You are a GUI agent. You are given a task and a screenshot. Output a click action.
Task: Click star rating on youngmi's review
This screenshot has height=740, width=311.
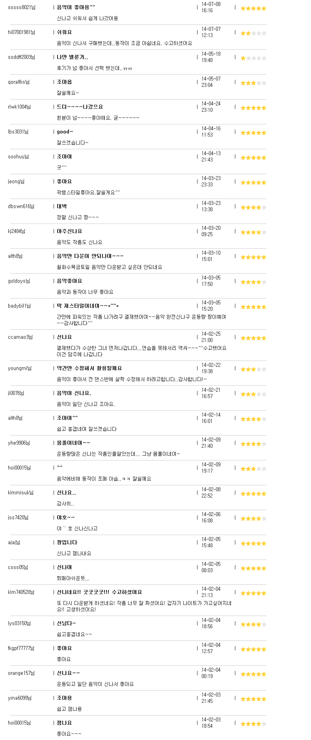[x=253, y=369]
